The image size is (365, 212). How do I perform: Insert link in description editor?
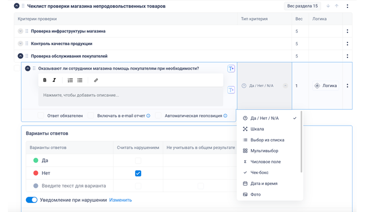tap(95, 80)
